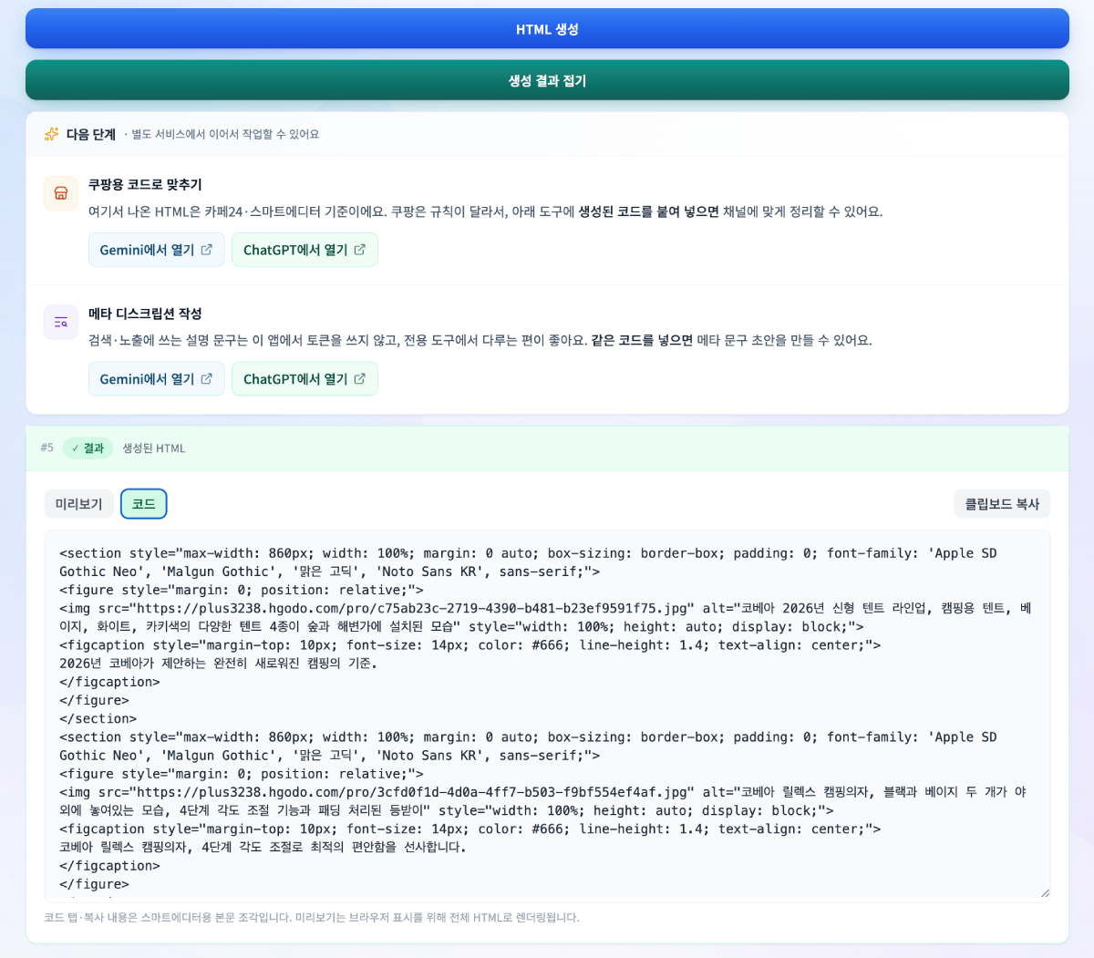
Task: Open Gemini link under 메타 디스크립션 작성
Action: [156, 379]
